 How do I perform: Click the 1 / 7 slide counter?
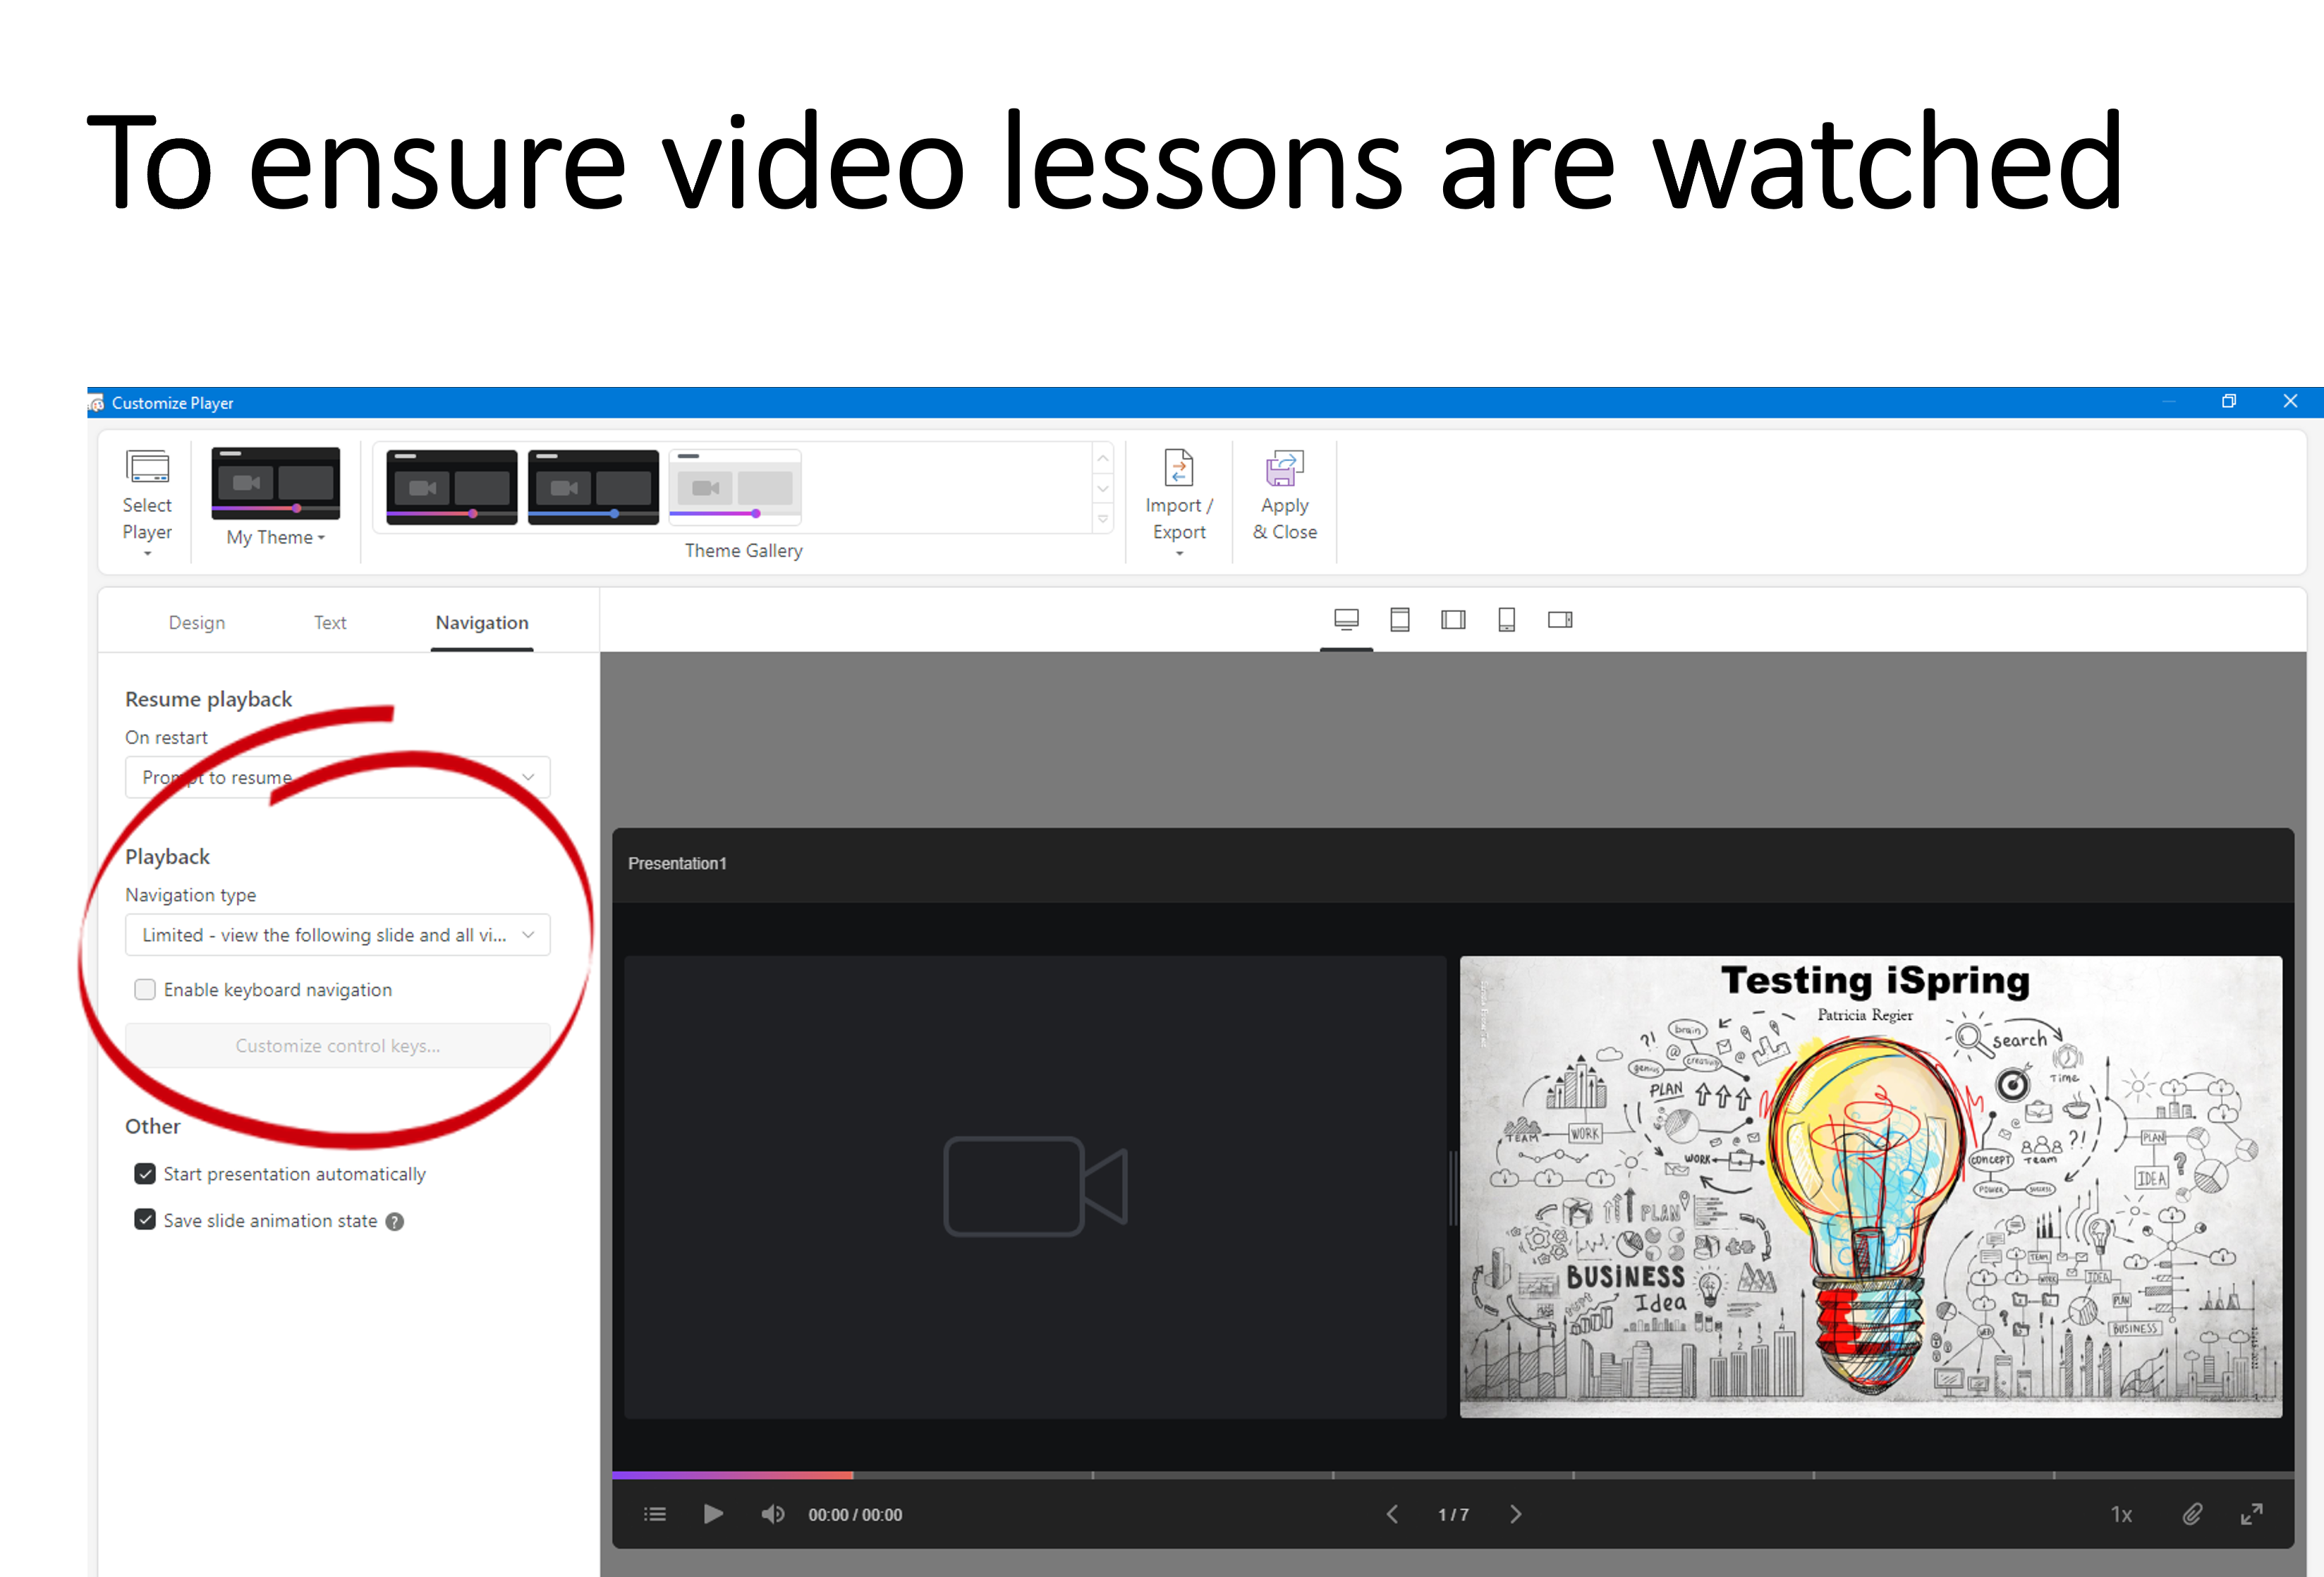coord(1453,1515)
